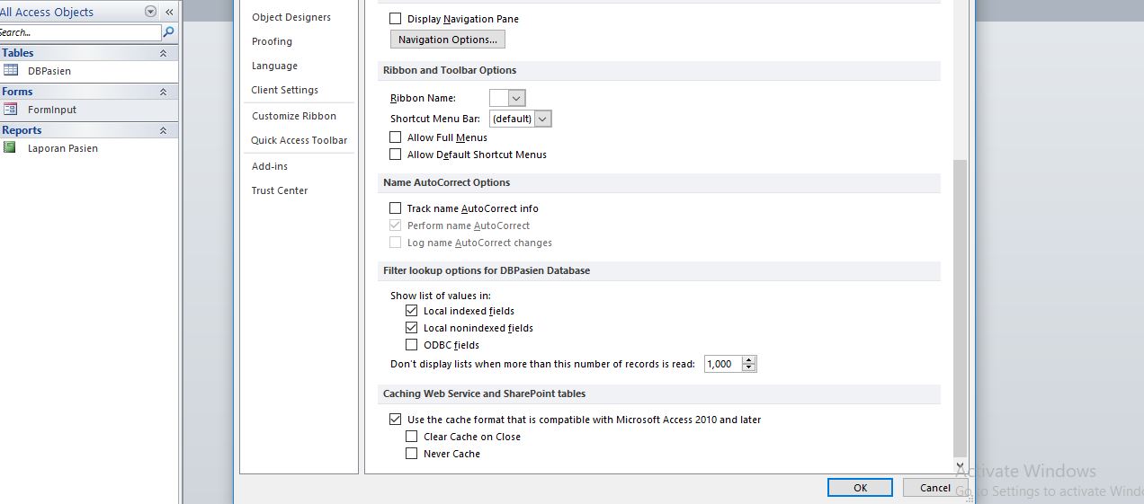Image resolution: width=1144 pixels, height=504 pixels.
Task: Check Track name AutoCorrect info
Action: pyautogui.click(x=396, y=208)
